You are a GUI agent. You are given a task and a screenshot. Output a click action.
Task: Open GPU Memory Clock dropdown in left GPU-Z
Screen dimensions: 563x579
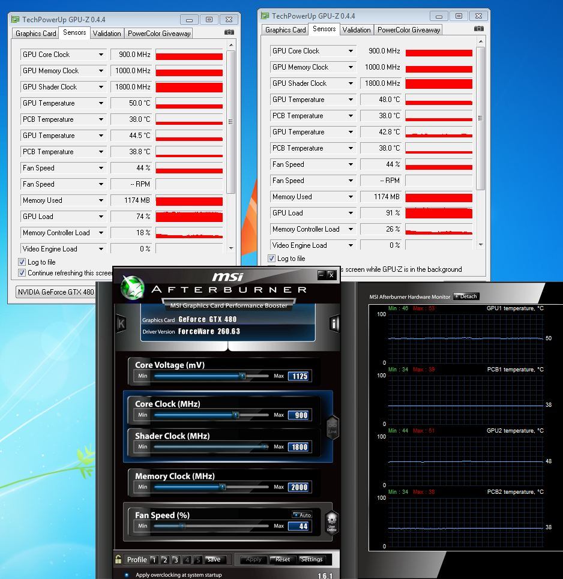[101, 71]
